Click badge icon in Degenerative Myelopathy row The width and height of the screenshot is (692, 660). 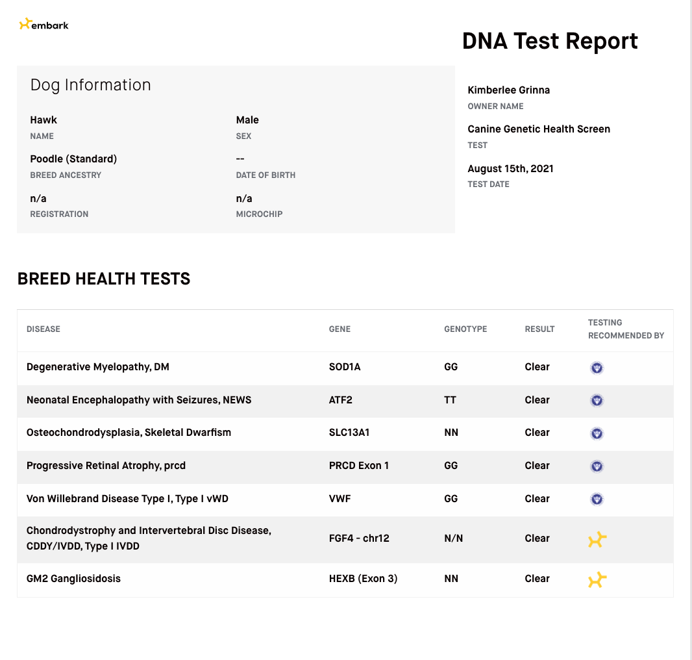597,368
